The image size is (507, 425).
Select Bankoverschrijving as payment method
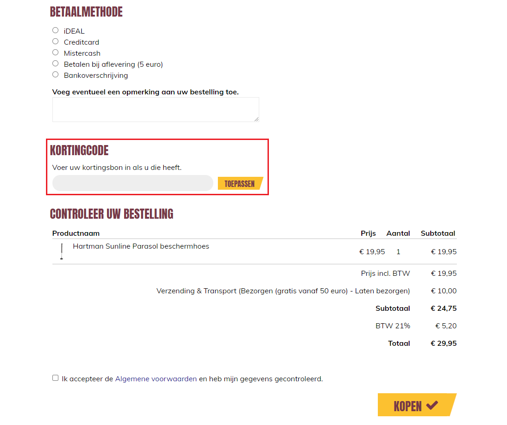(x=55, y=74)
